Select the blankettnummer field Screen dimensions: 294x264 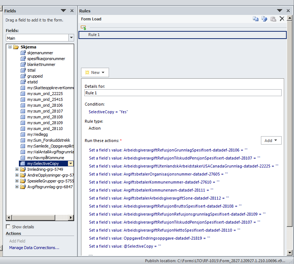[41, 64]
